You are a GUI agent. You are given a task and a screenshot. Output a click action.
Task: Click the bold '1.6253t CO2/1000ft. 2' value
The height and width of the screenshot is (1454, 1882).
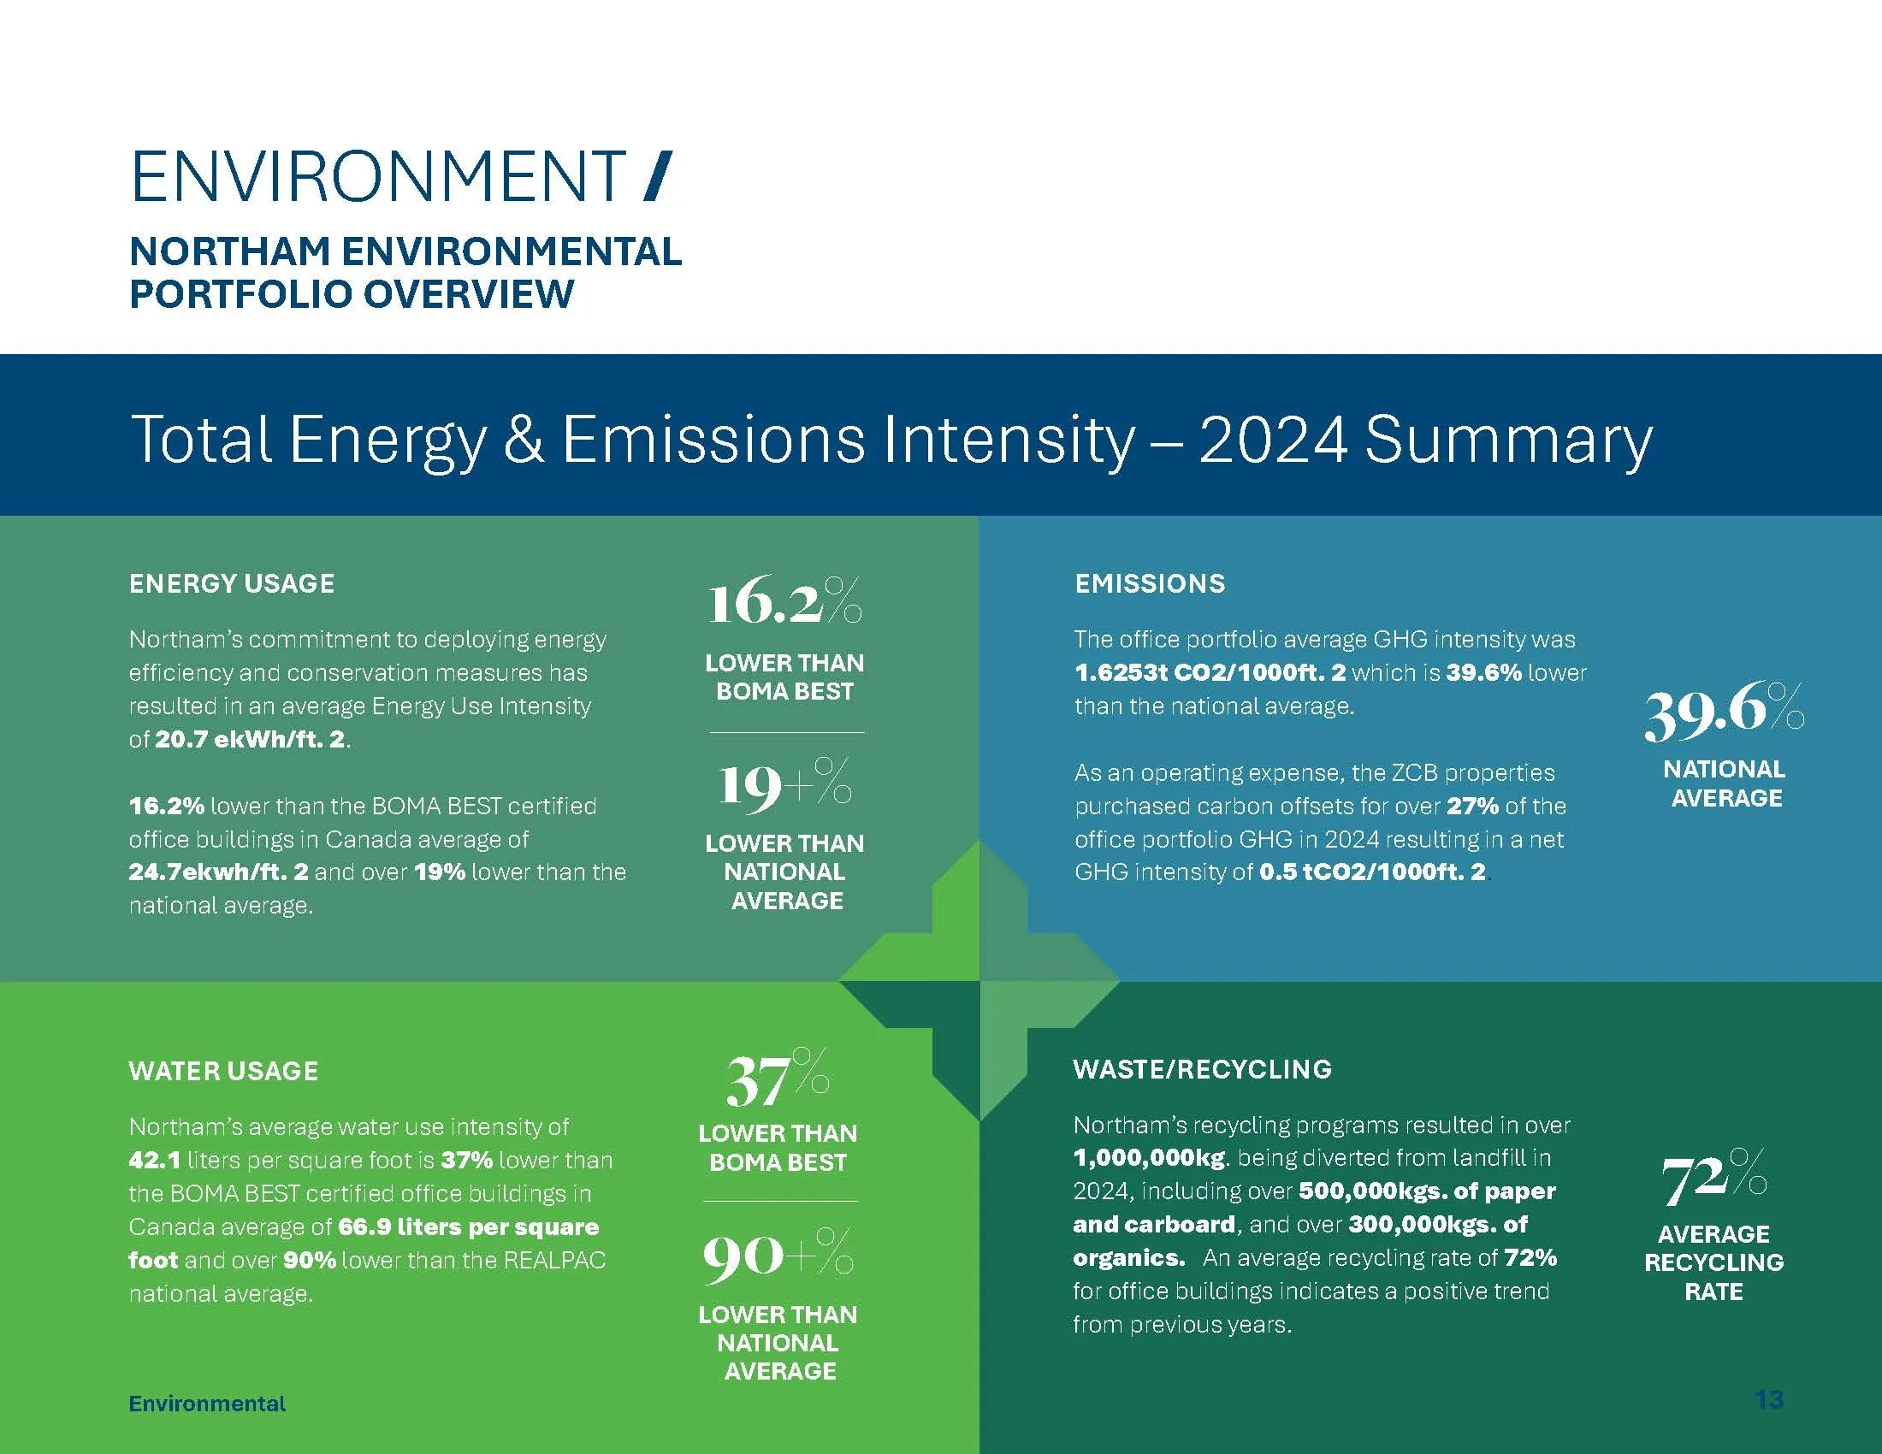[x=1210, y=672]
